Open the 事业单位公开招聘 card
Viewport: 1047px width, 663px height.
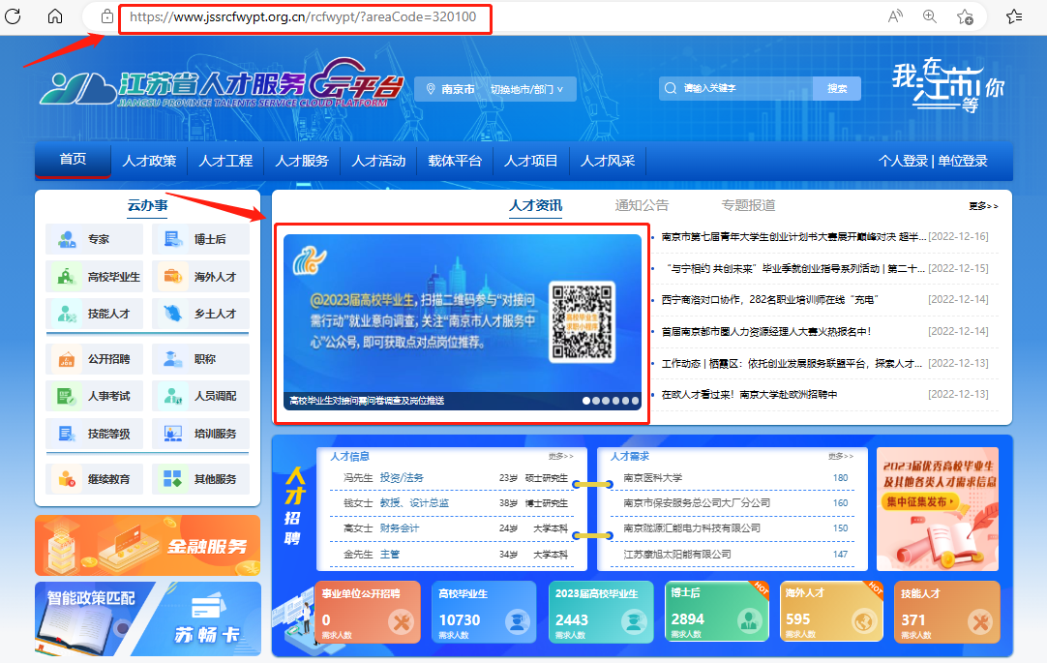coord(368,613)
